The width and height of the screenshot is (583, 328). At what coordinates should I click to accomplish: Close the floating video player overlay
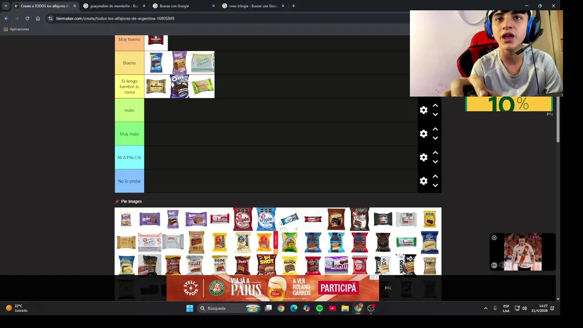tap(494, 238)
